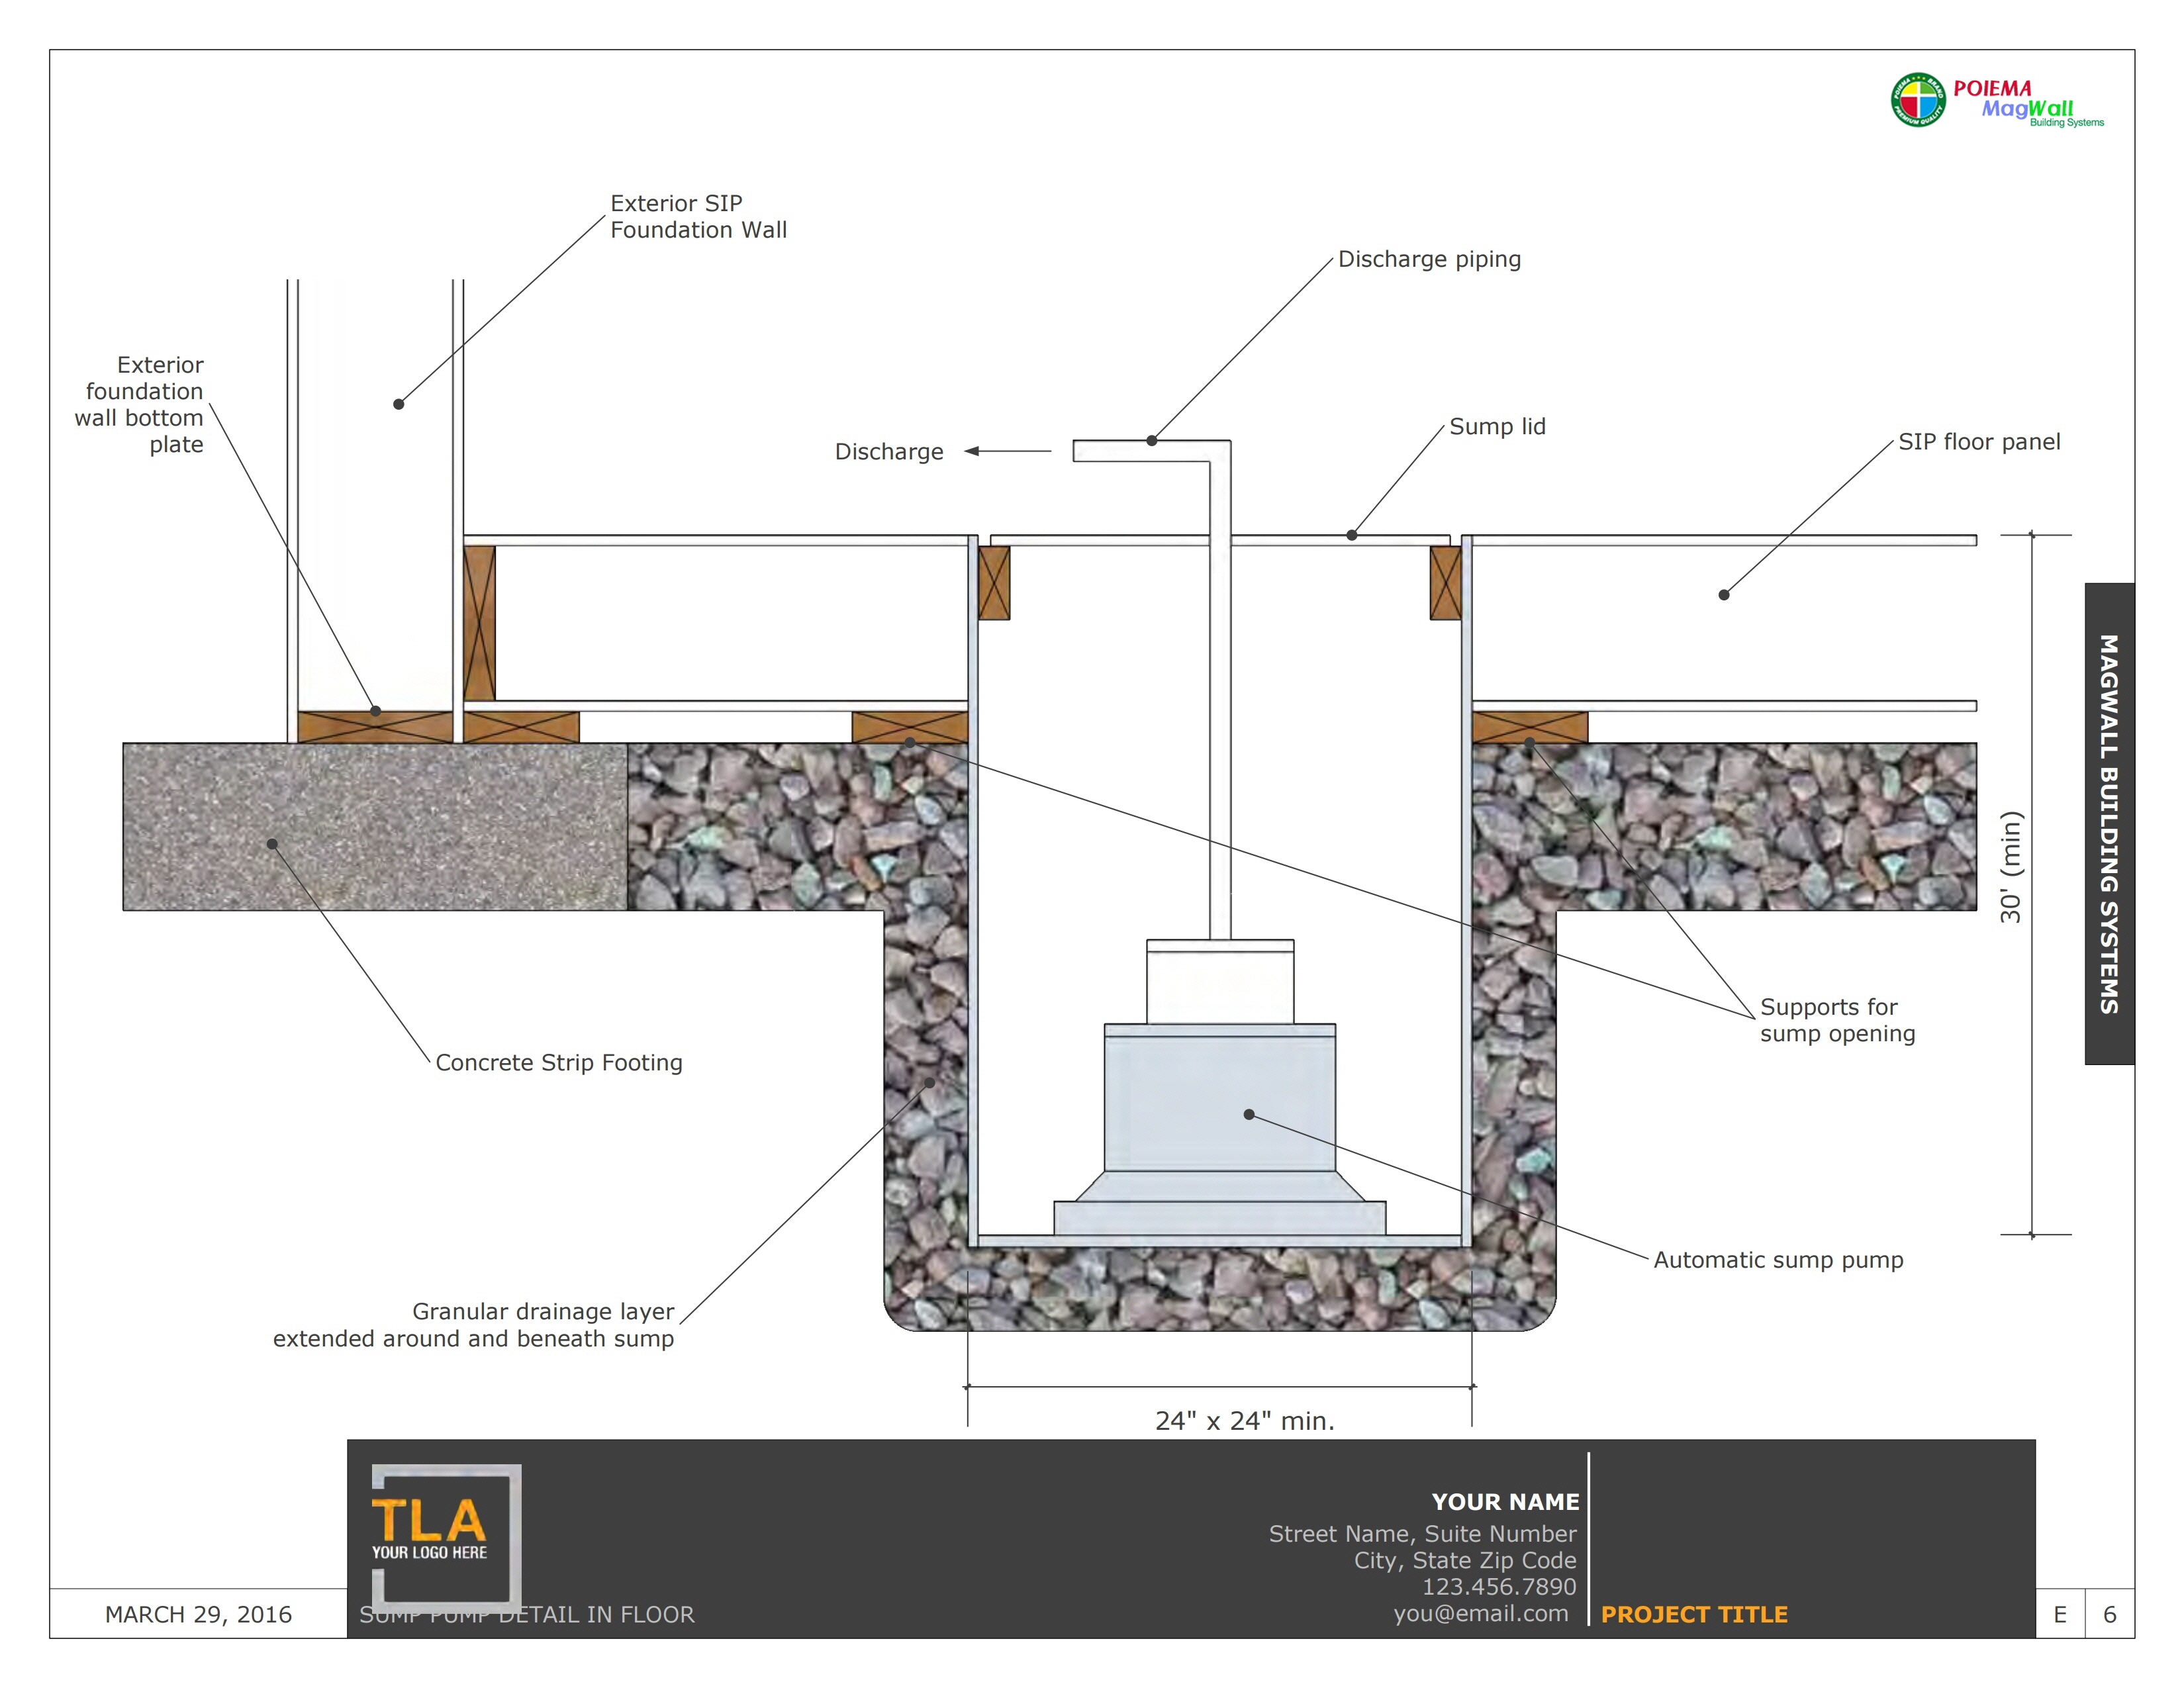Image resolution: width=2184 pixels, height=1688 pixels.
Task: Click the concrete footing block in drawing
Action: (x=375, y=826)
